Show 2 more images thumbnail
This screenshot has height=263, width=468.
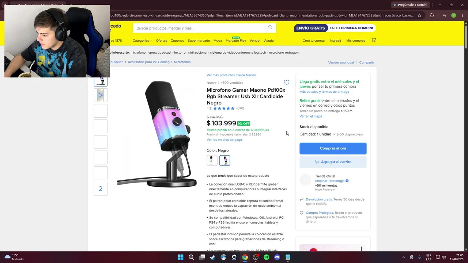101,189
